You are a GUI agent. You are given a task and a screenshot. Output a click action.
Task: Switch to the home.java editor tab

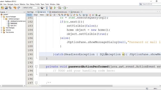[x=76, y=12]
